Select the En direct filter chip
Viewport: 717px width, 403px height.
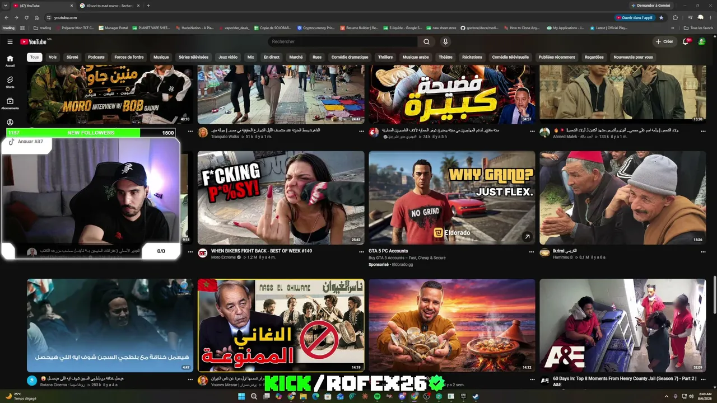tap(272, 57)
